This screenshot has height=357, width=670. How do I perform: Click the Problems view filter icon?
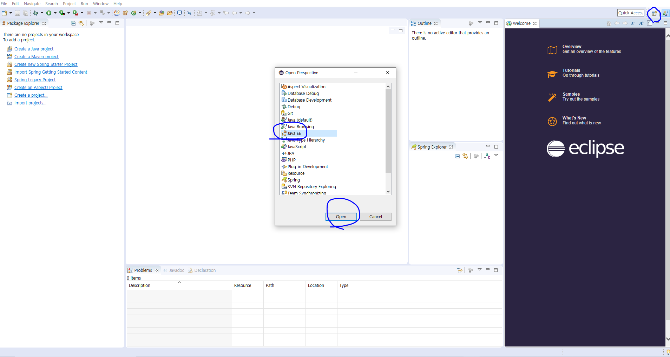coord(459,270)
